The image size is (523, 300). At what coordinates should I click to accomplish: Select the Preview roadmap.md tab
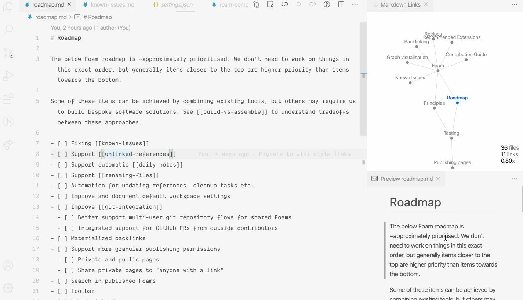(x=406, y=179)
